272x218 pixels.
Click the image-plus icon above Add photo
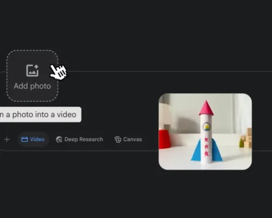point(33,70)
